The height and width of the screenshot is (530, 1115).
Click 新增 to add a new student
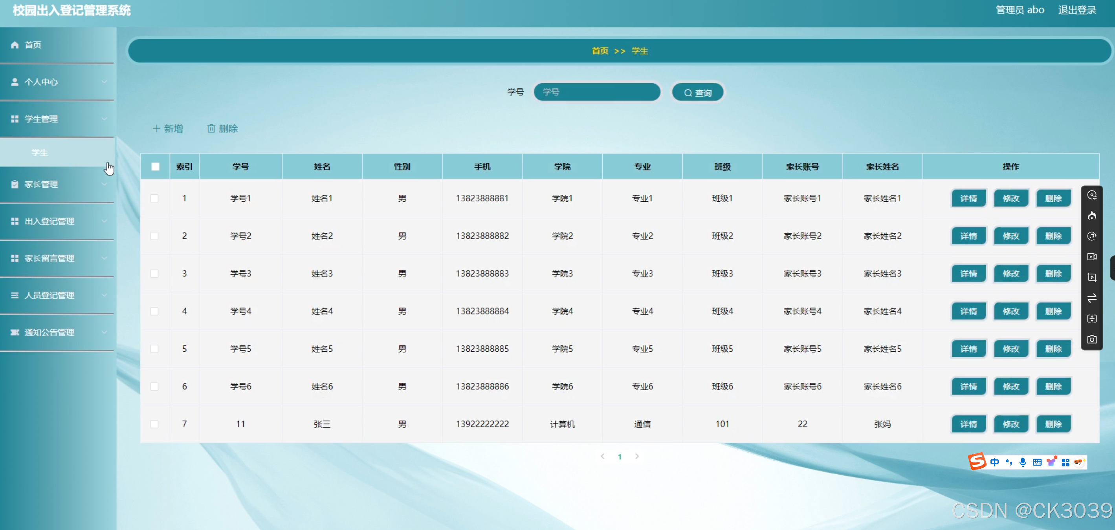(x=169, y=128)
